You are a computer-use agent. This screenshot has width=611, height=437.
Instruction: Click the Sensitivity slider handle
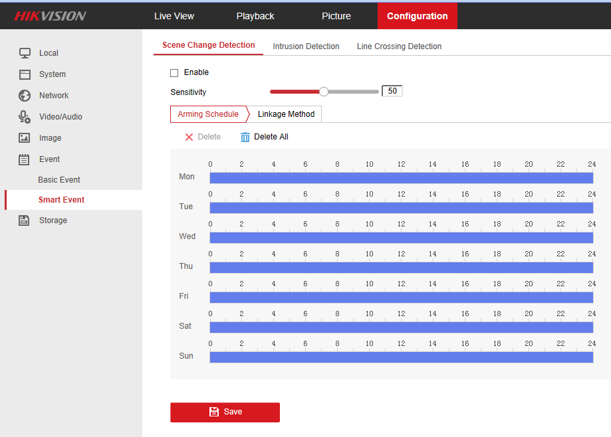coord(324,92)
